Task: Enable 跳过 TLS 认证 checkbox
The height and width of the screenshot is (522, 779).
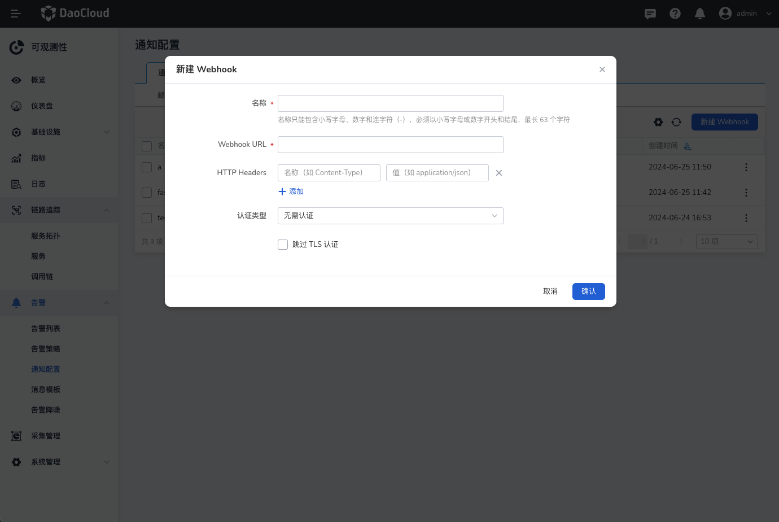Action: [283, 244]
